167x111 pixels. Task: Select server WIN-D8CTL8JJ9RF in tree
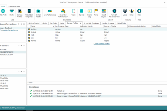[x=6, y=55]
